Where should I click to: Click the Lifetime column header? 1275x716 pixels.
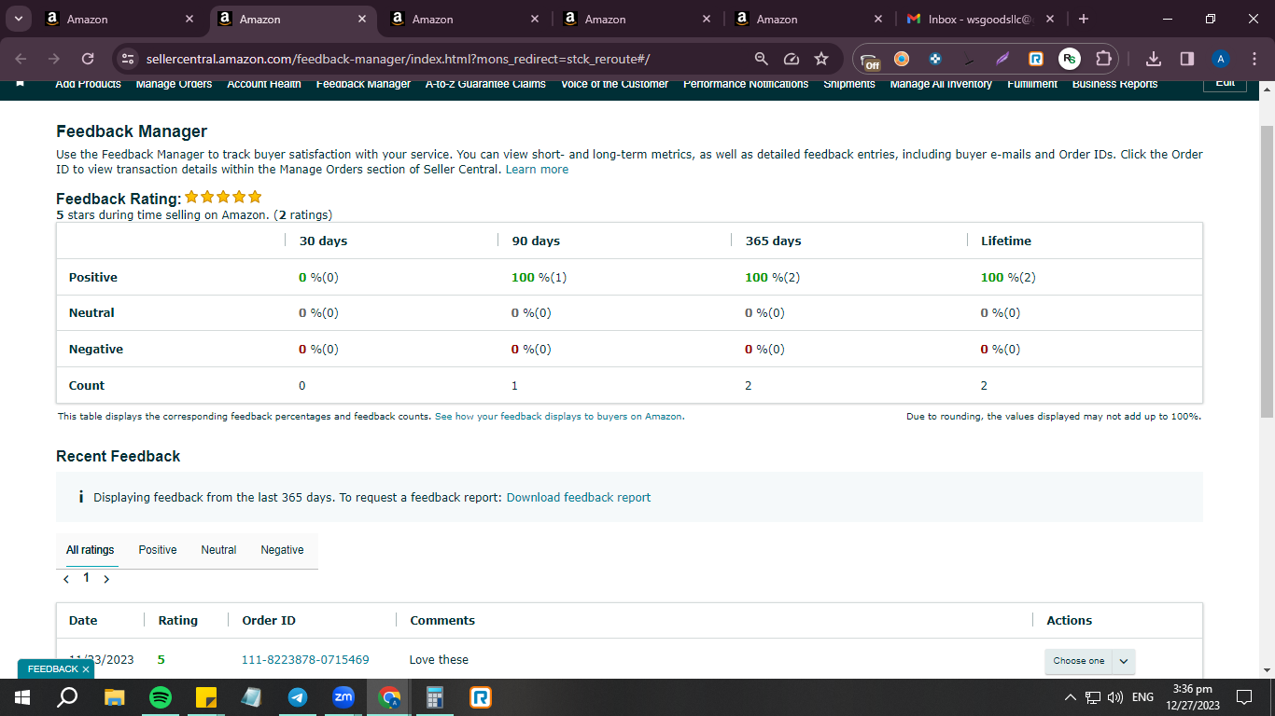point(1006,241)
